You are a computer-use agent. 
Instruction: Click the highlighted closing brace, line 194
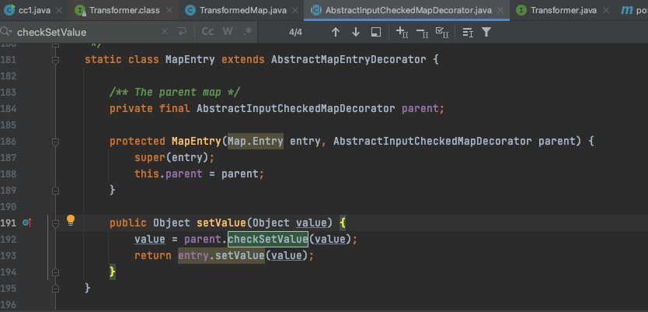click(113, 272)
